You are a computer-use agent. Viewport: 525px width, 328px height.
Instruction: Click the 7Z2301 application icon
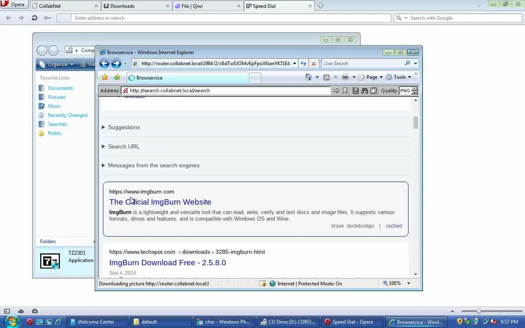coord(50,261)
